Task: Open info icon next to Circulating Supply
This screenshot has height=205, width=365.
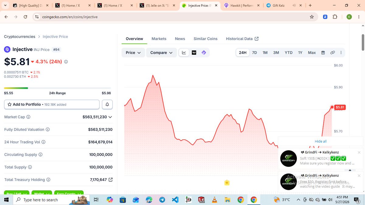Action: pos(40,155)
